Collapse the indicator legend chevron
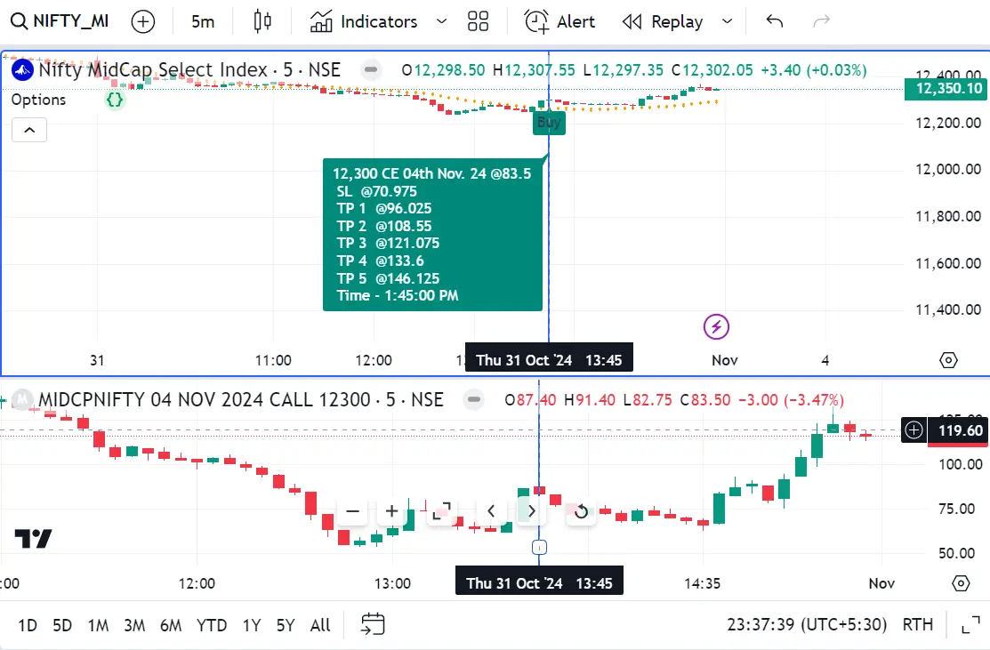990x650 pixels. pos(29,130)
